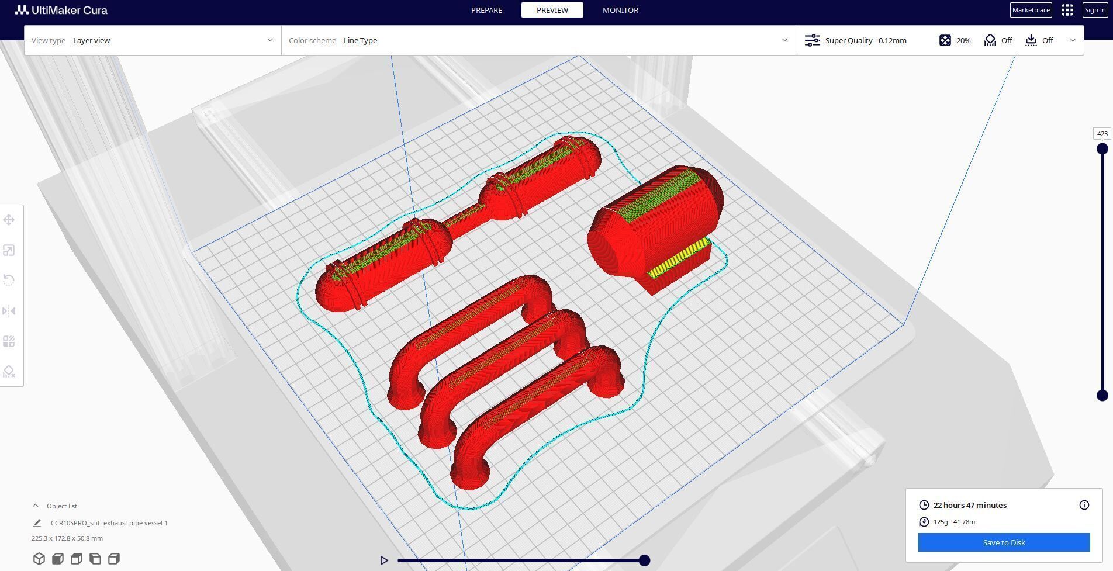Image resolution: width=1113 pixels, height=571 pixels.
Task: Click the infill 20% icon
Action: [945, 40]
